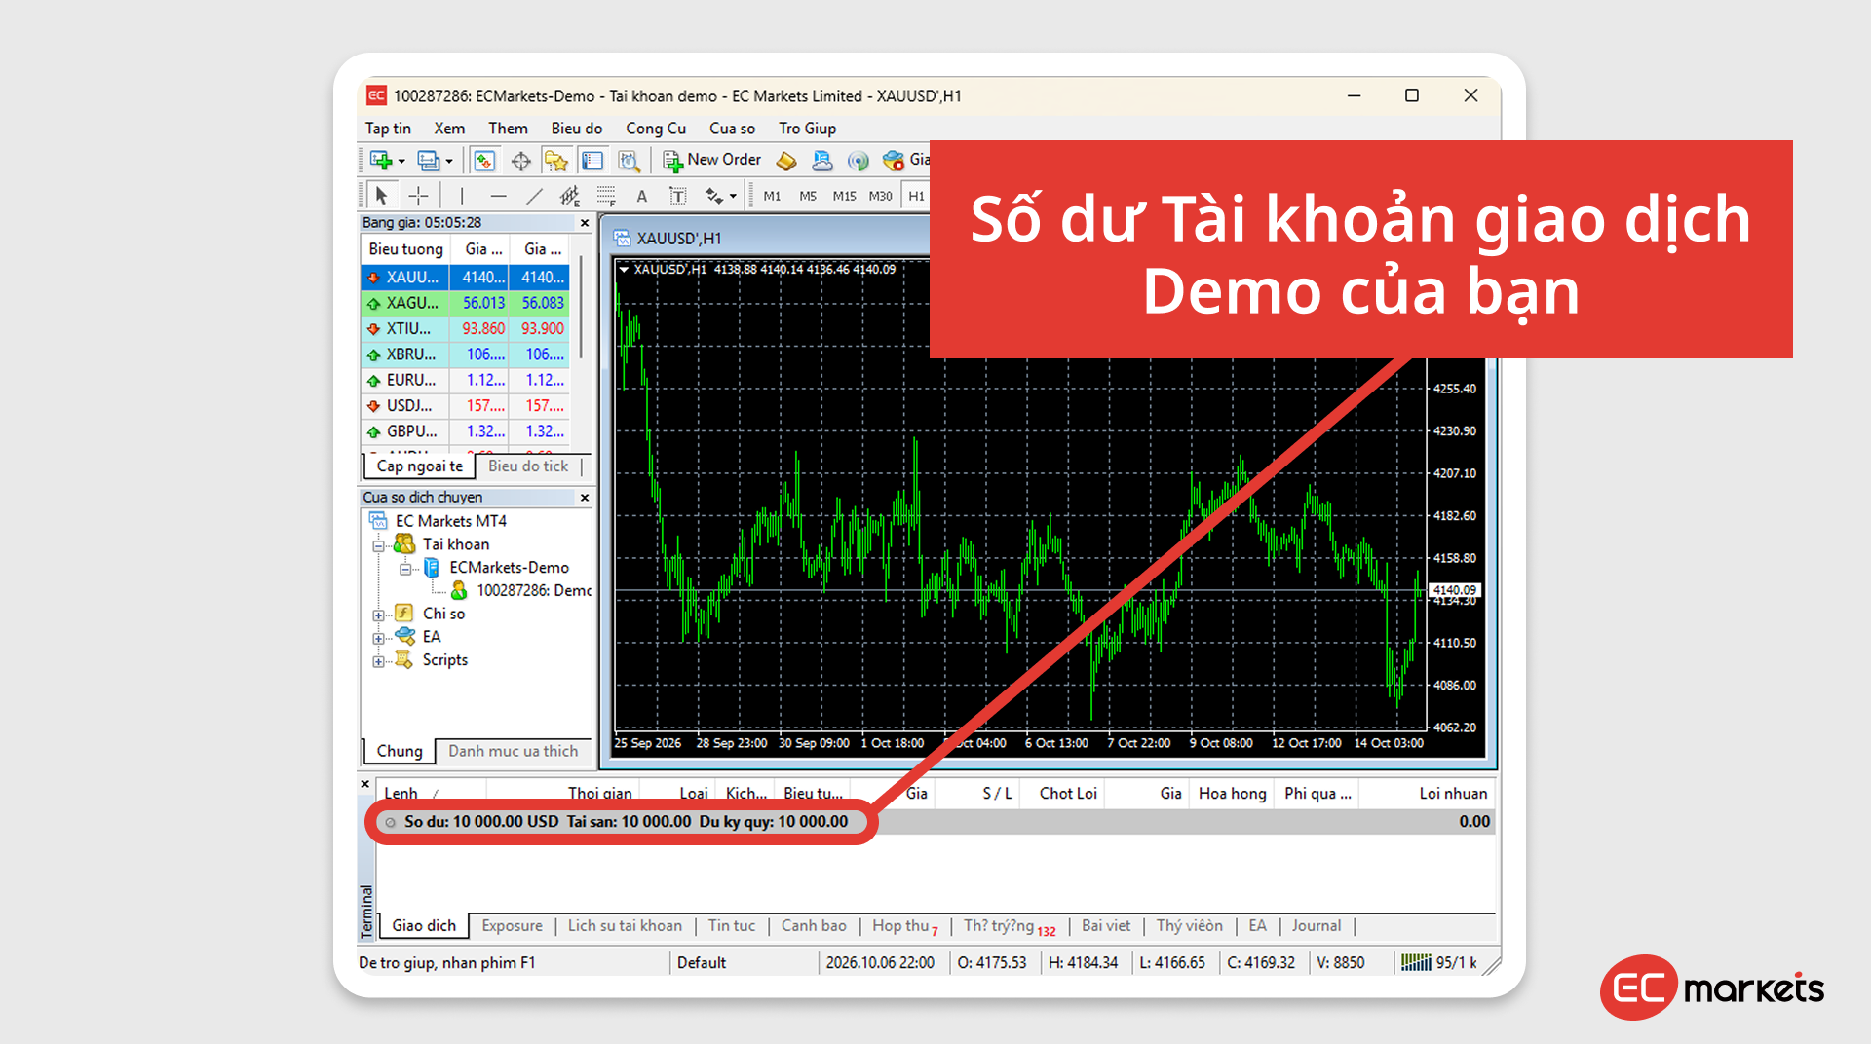Select the XAGU... row in Market Watch
1871x1044 pixels.
click(x=465, y=303)
